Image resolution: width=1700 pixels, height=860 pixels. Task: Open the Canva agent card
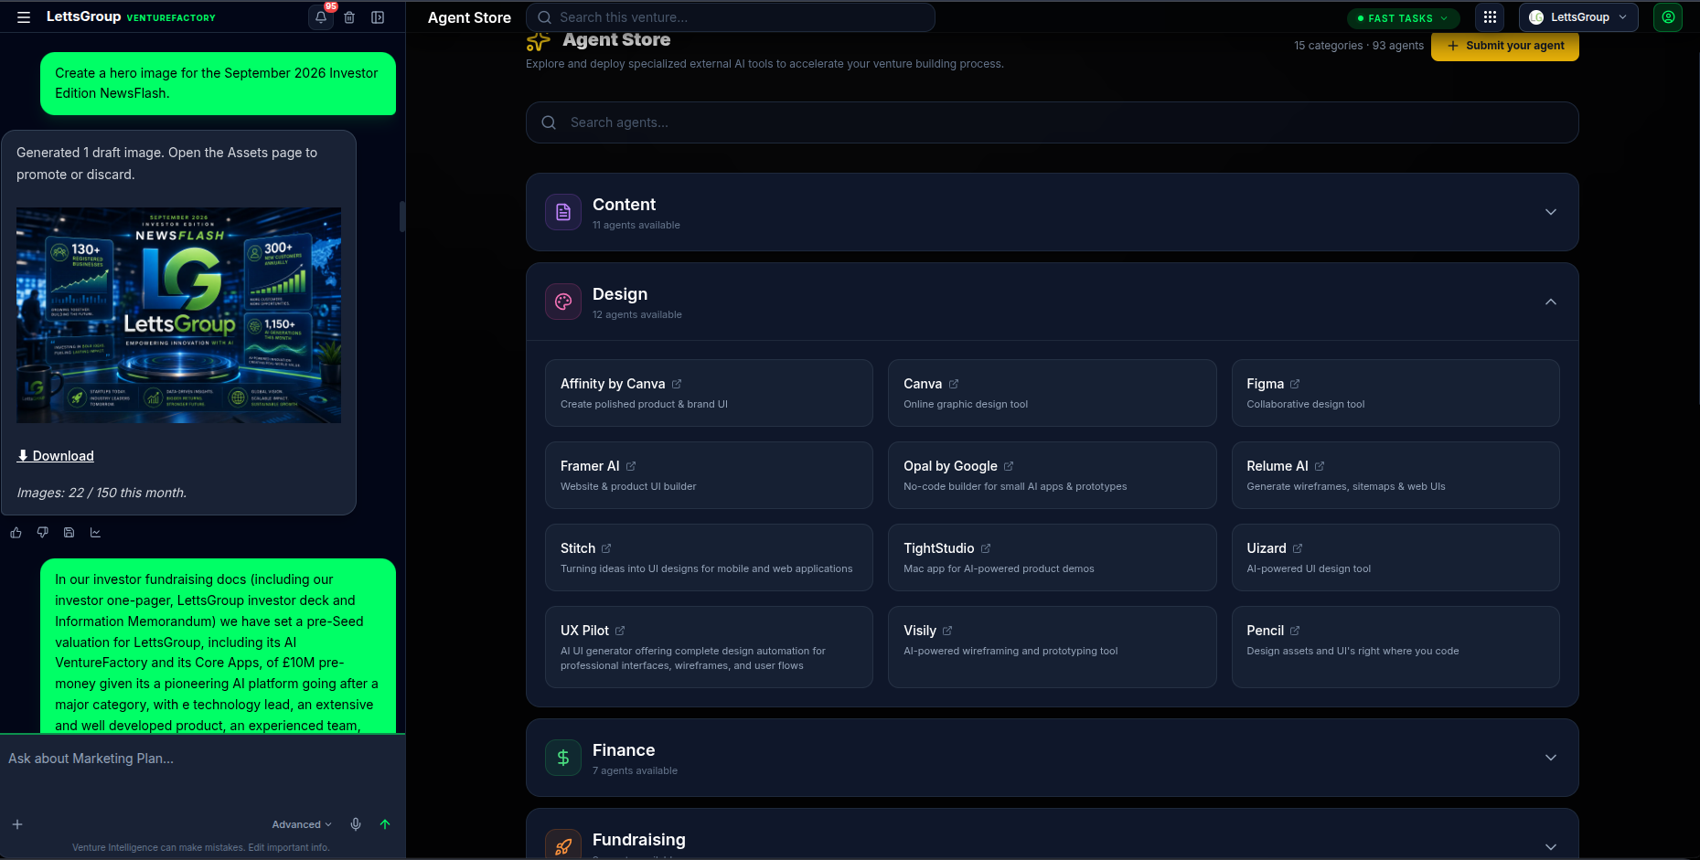[x=1052, y=393]
